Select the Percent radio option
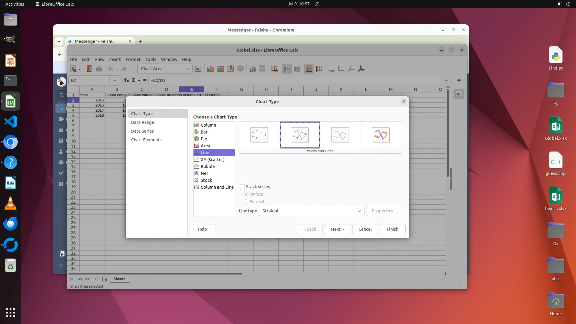576x324 pixels. point(246,202)
